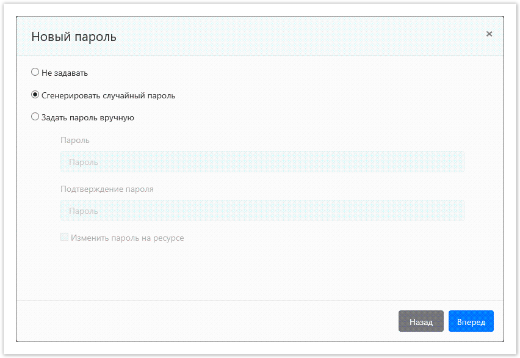Click the Задать пароль вручную label text
520x358 pixels.
click(x=87, y=117)
